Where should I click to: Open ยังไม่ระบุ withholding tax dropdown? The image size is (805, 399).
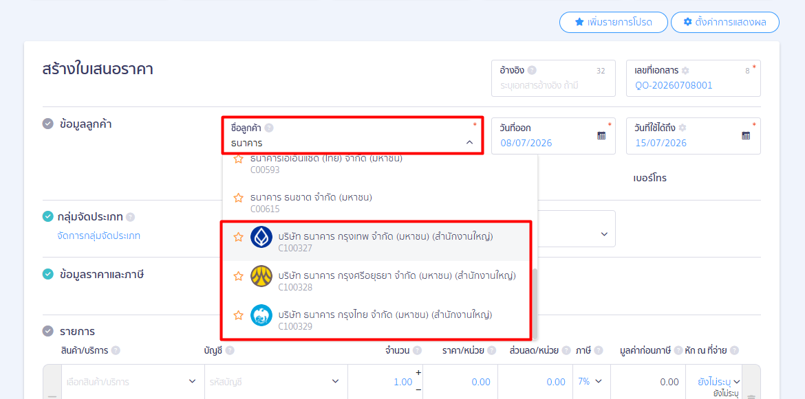718,382
